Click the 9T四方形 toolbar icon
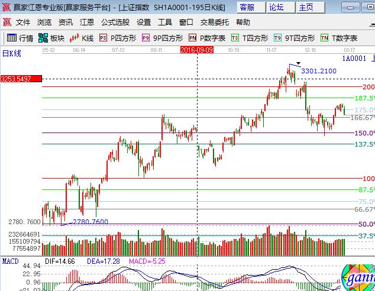Image resolution: width=375 pixels, height=291 pixels. (294, 38)
